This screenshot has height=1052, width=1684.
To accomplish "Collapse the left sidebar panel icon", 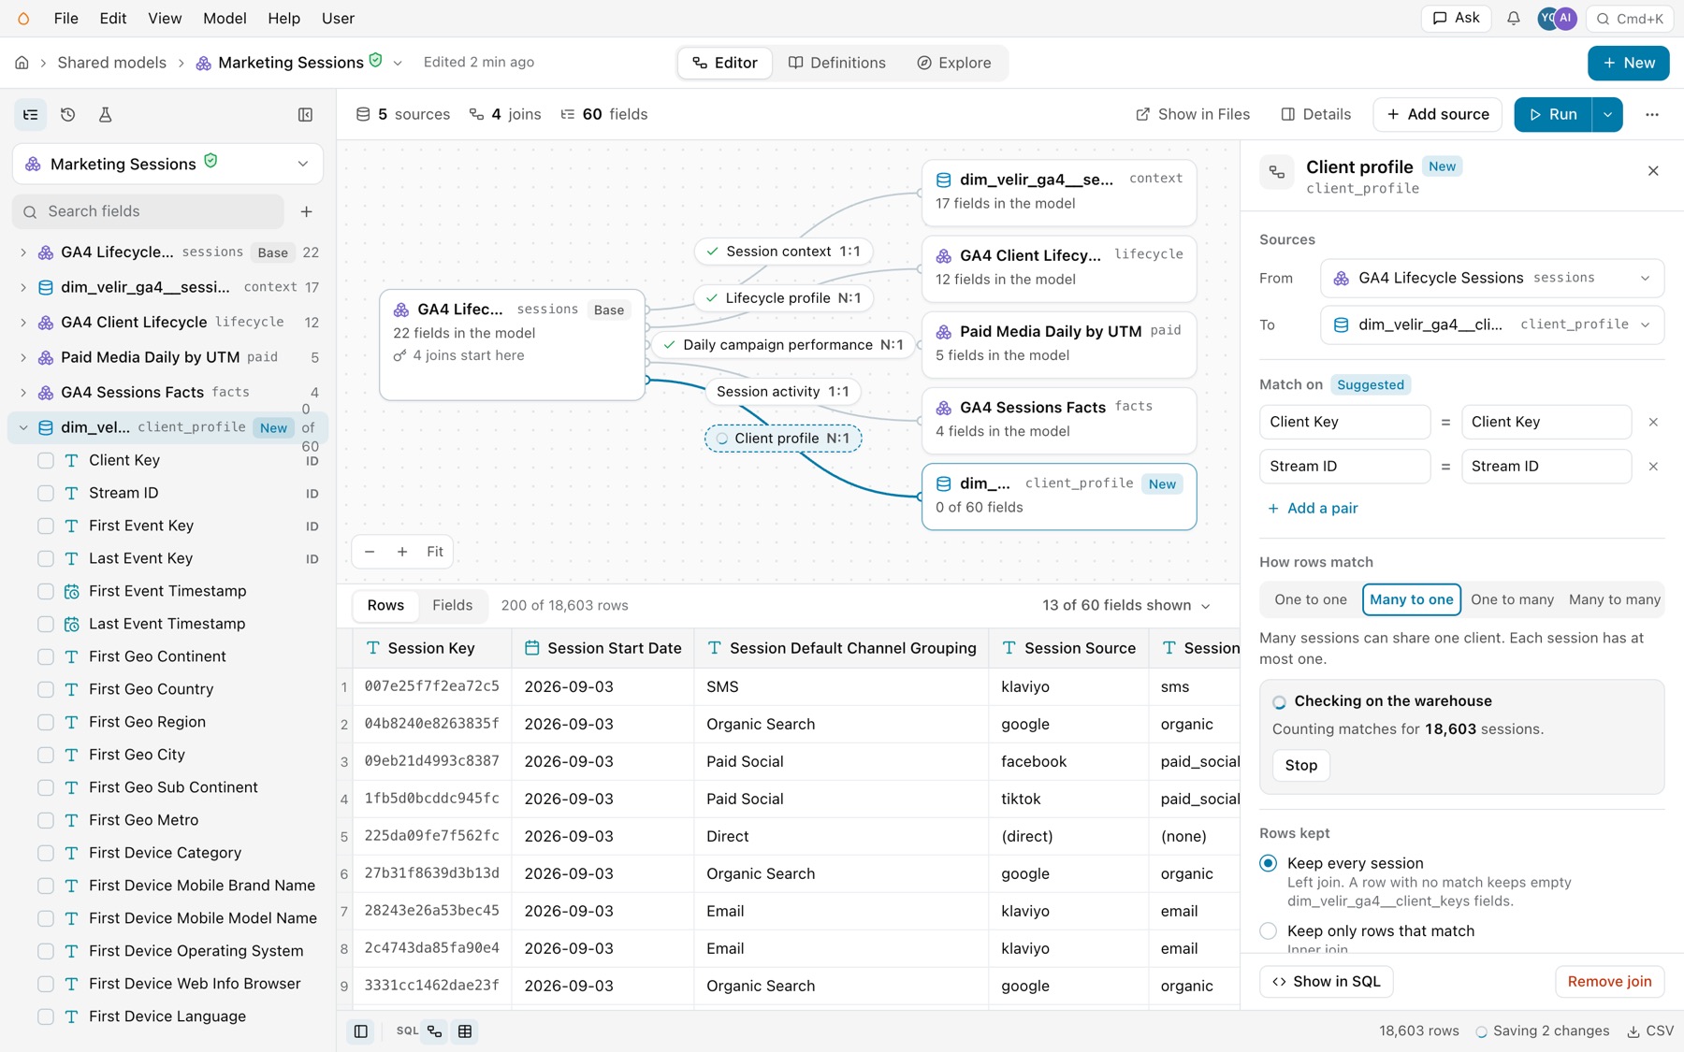I will [305, 115].
